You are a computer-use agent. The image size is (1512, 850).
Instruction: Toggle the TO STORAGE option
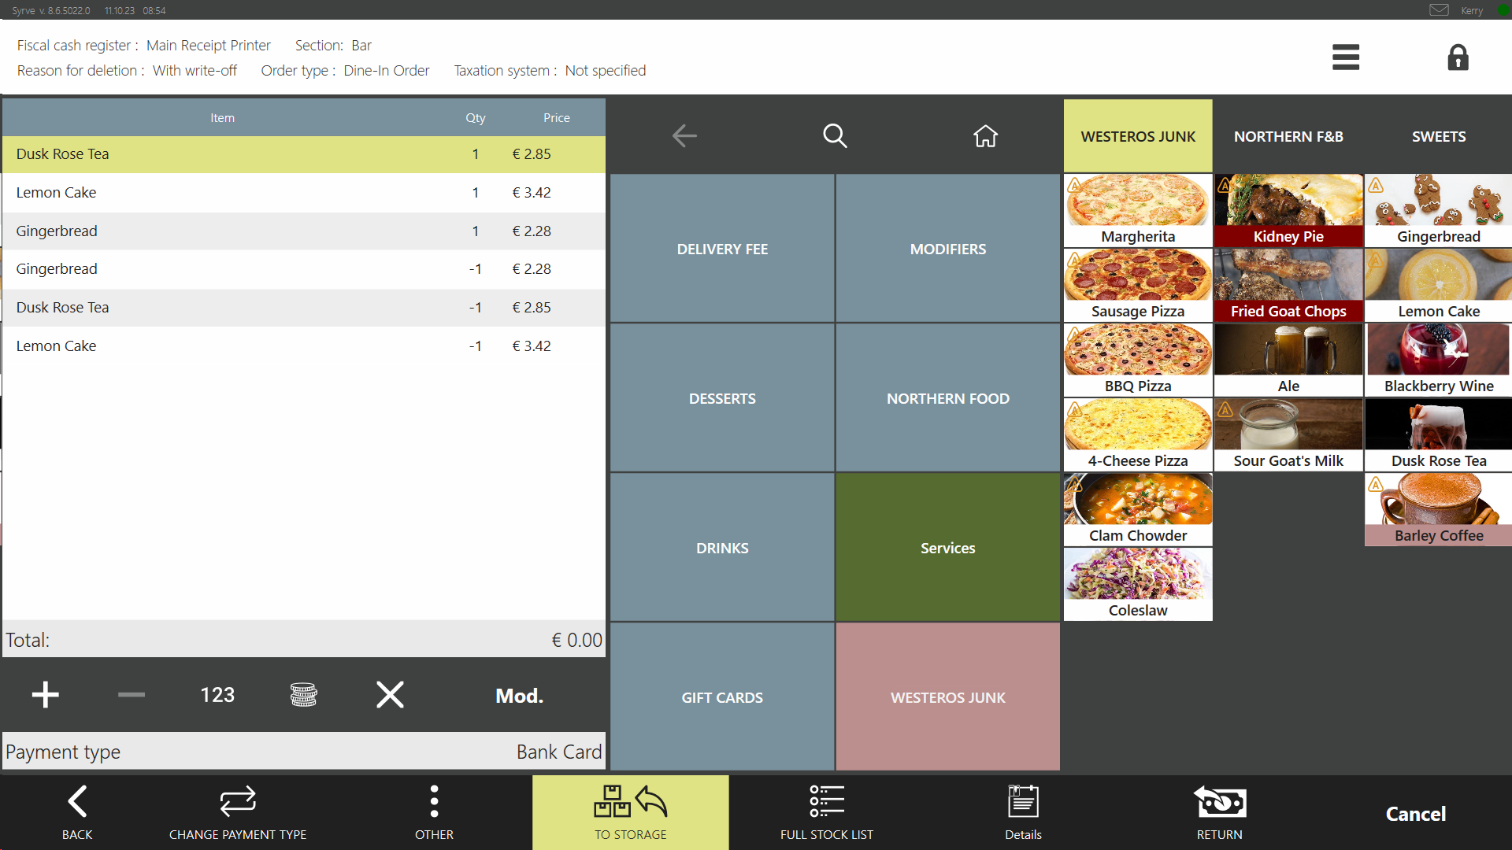point(630,812)
